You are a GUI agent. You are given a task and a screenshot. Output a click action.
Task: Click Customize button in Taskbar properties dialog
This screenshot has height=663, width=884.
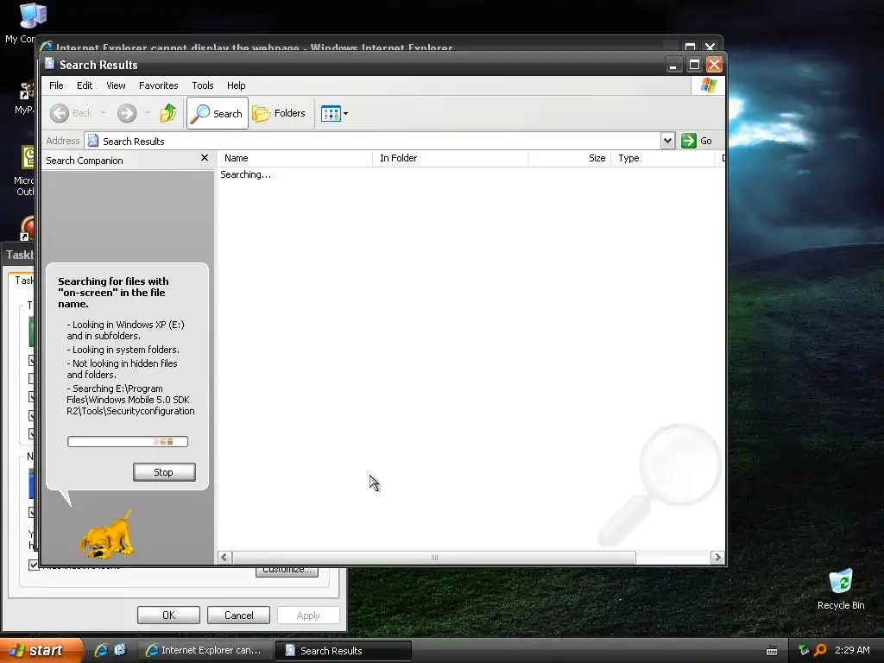(287, 571)
